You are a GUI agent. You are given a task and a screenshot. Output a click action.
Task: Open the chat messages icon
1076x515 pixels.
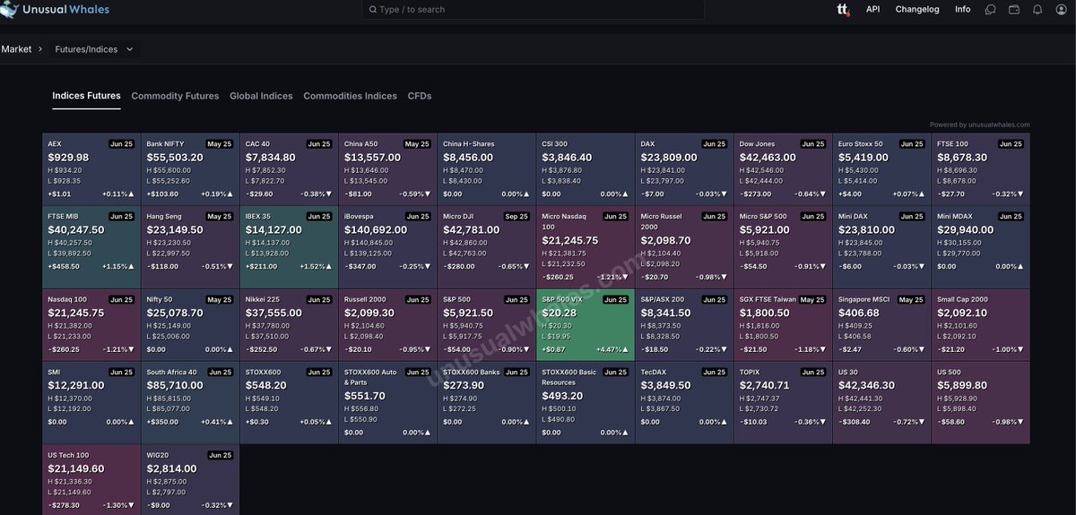[x=991, y=9]
